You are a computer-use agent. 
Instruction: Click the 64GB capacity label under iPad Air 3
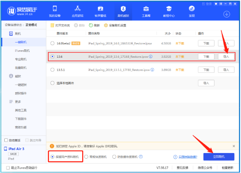click(x=13, y=154)
